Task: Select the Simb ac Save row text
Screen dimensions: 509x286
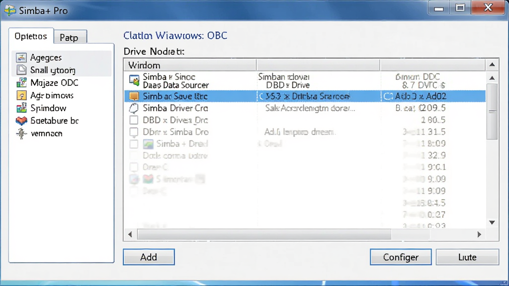Action: (175, 96)
